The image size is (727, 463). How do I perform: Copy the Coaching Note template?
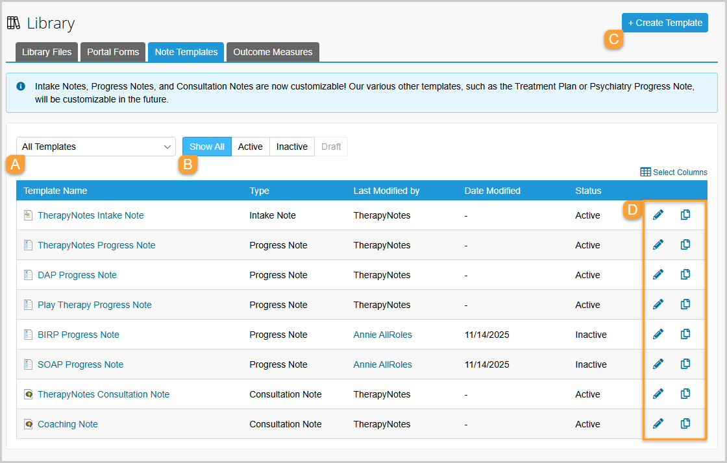point(685,423)
